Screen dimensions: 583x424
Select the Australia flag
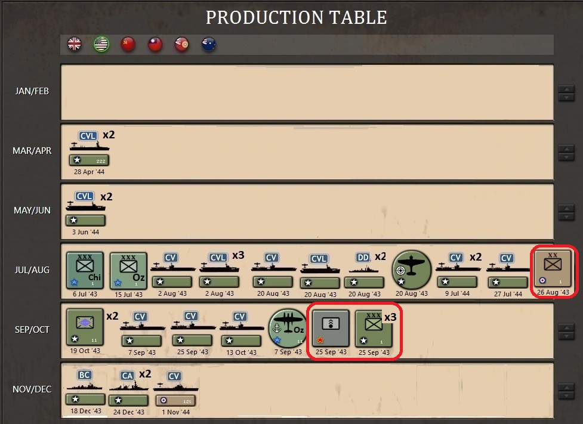[209, 44]
